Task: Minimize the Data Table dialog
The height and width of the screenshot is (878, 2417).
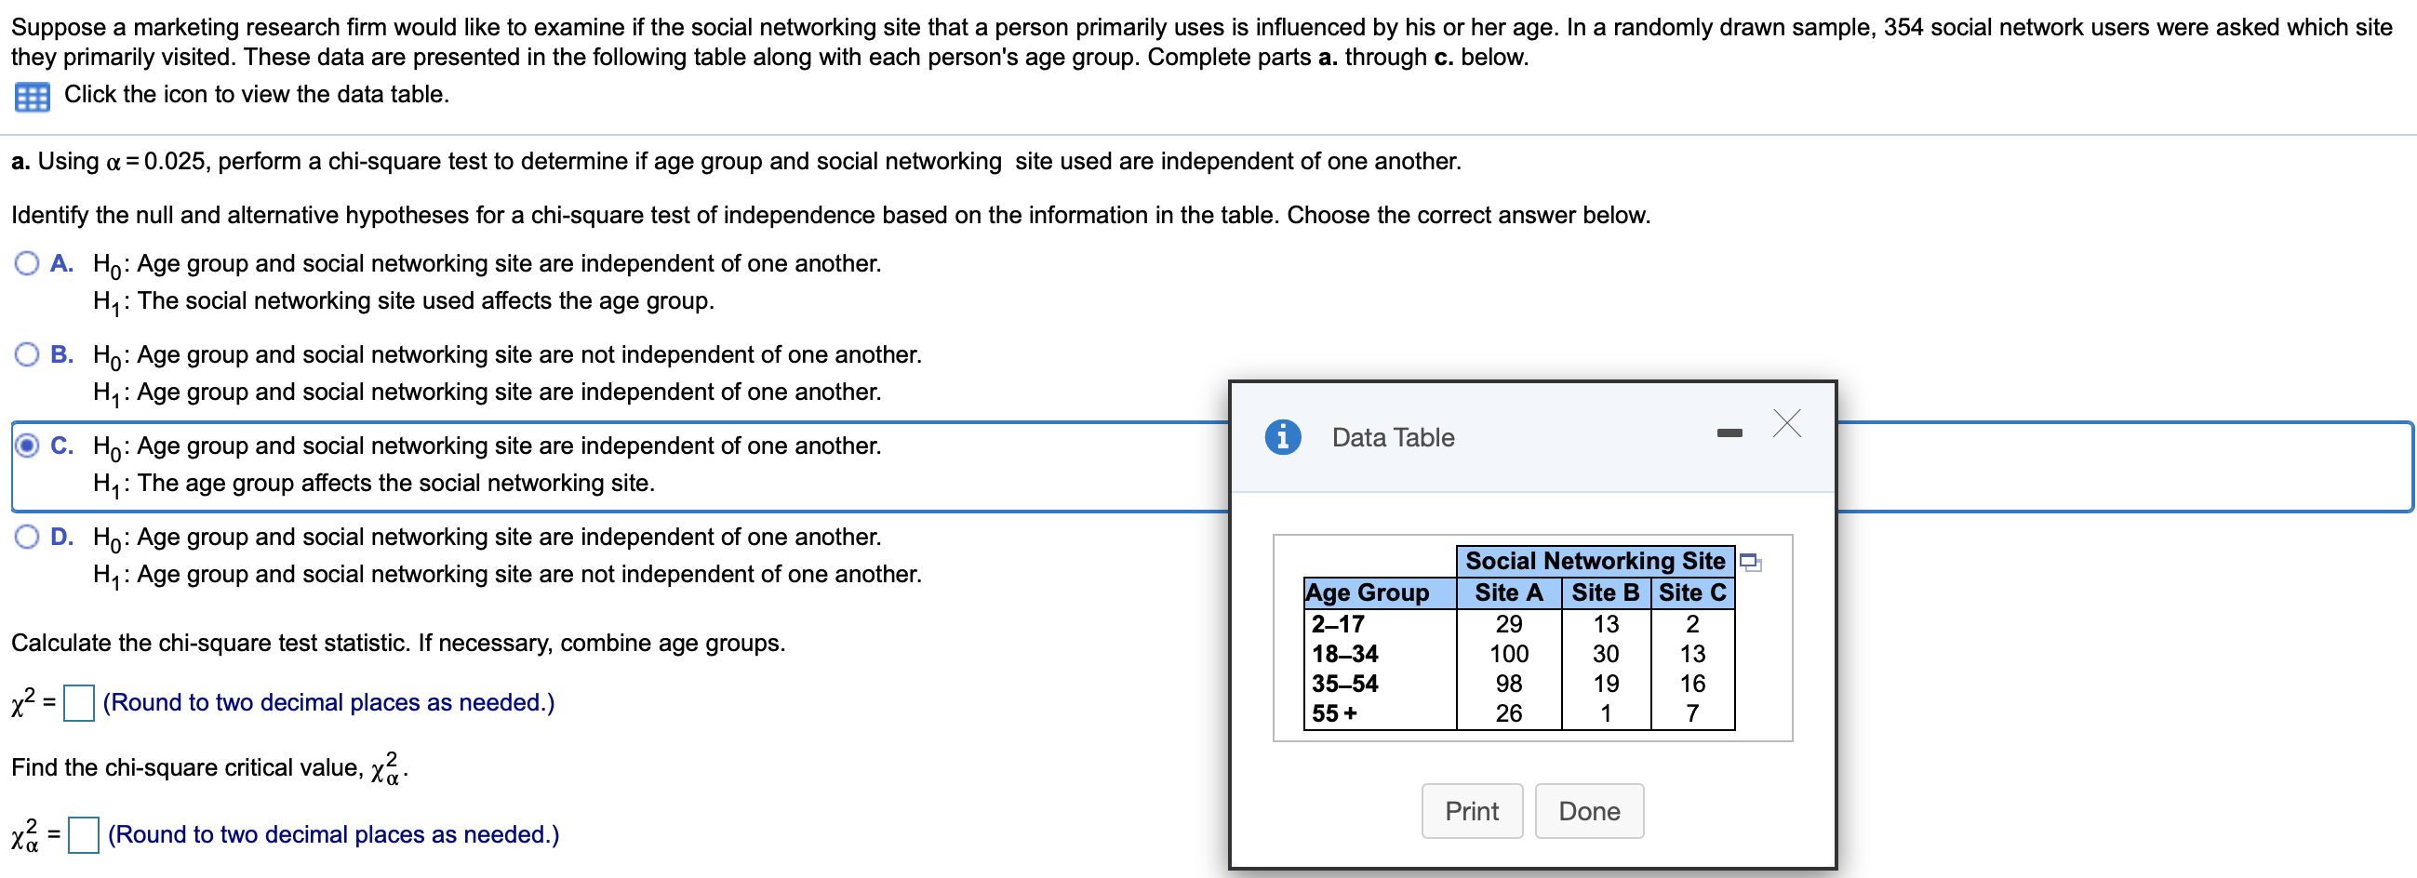Action: (1729, 433)
